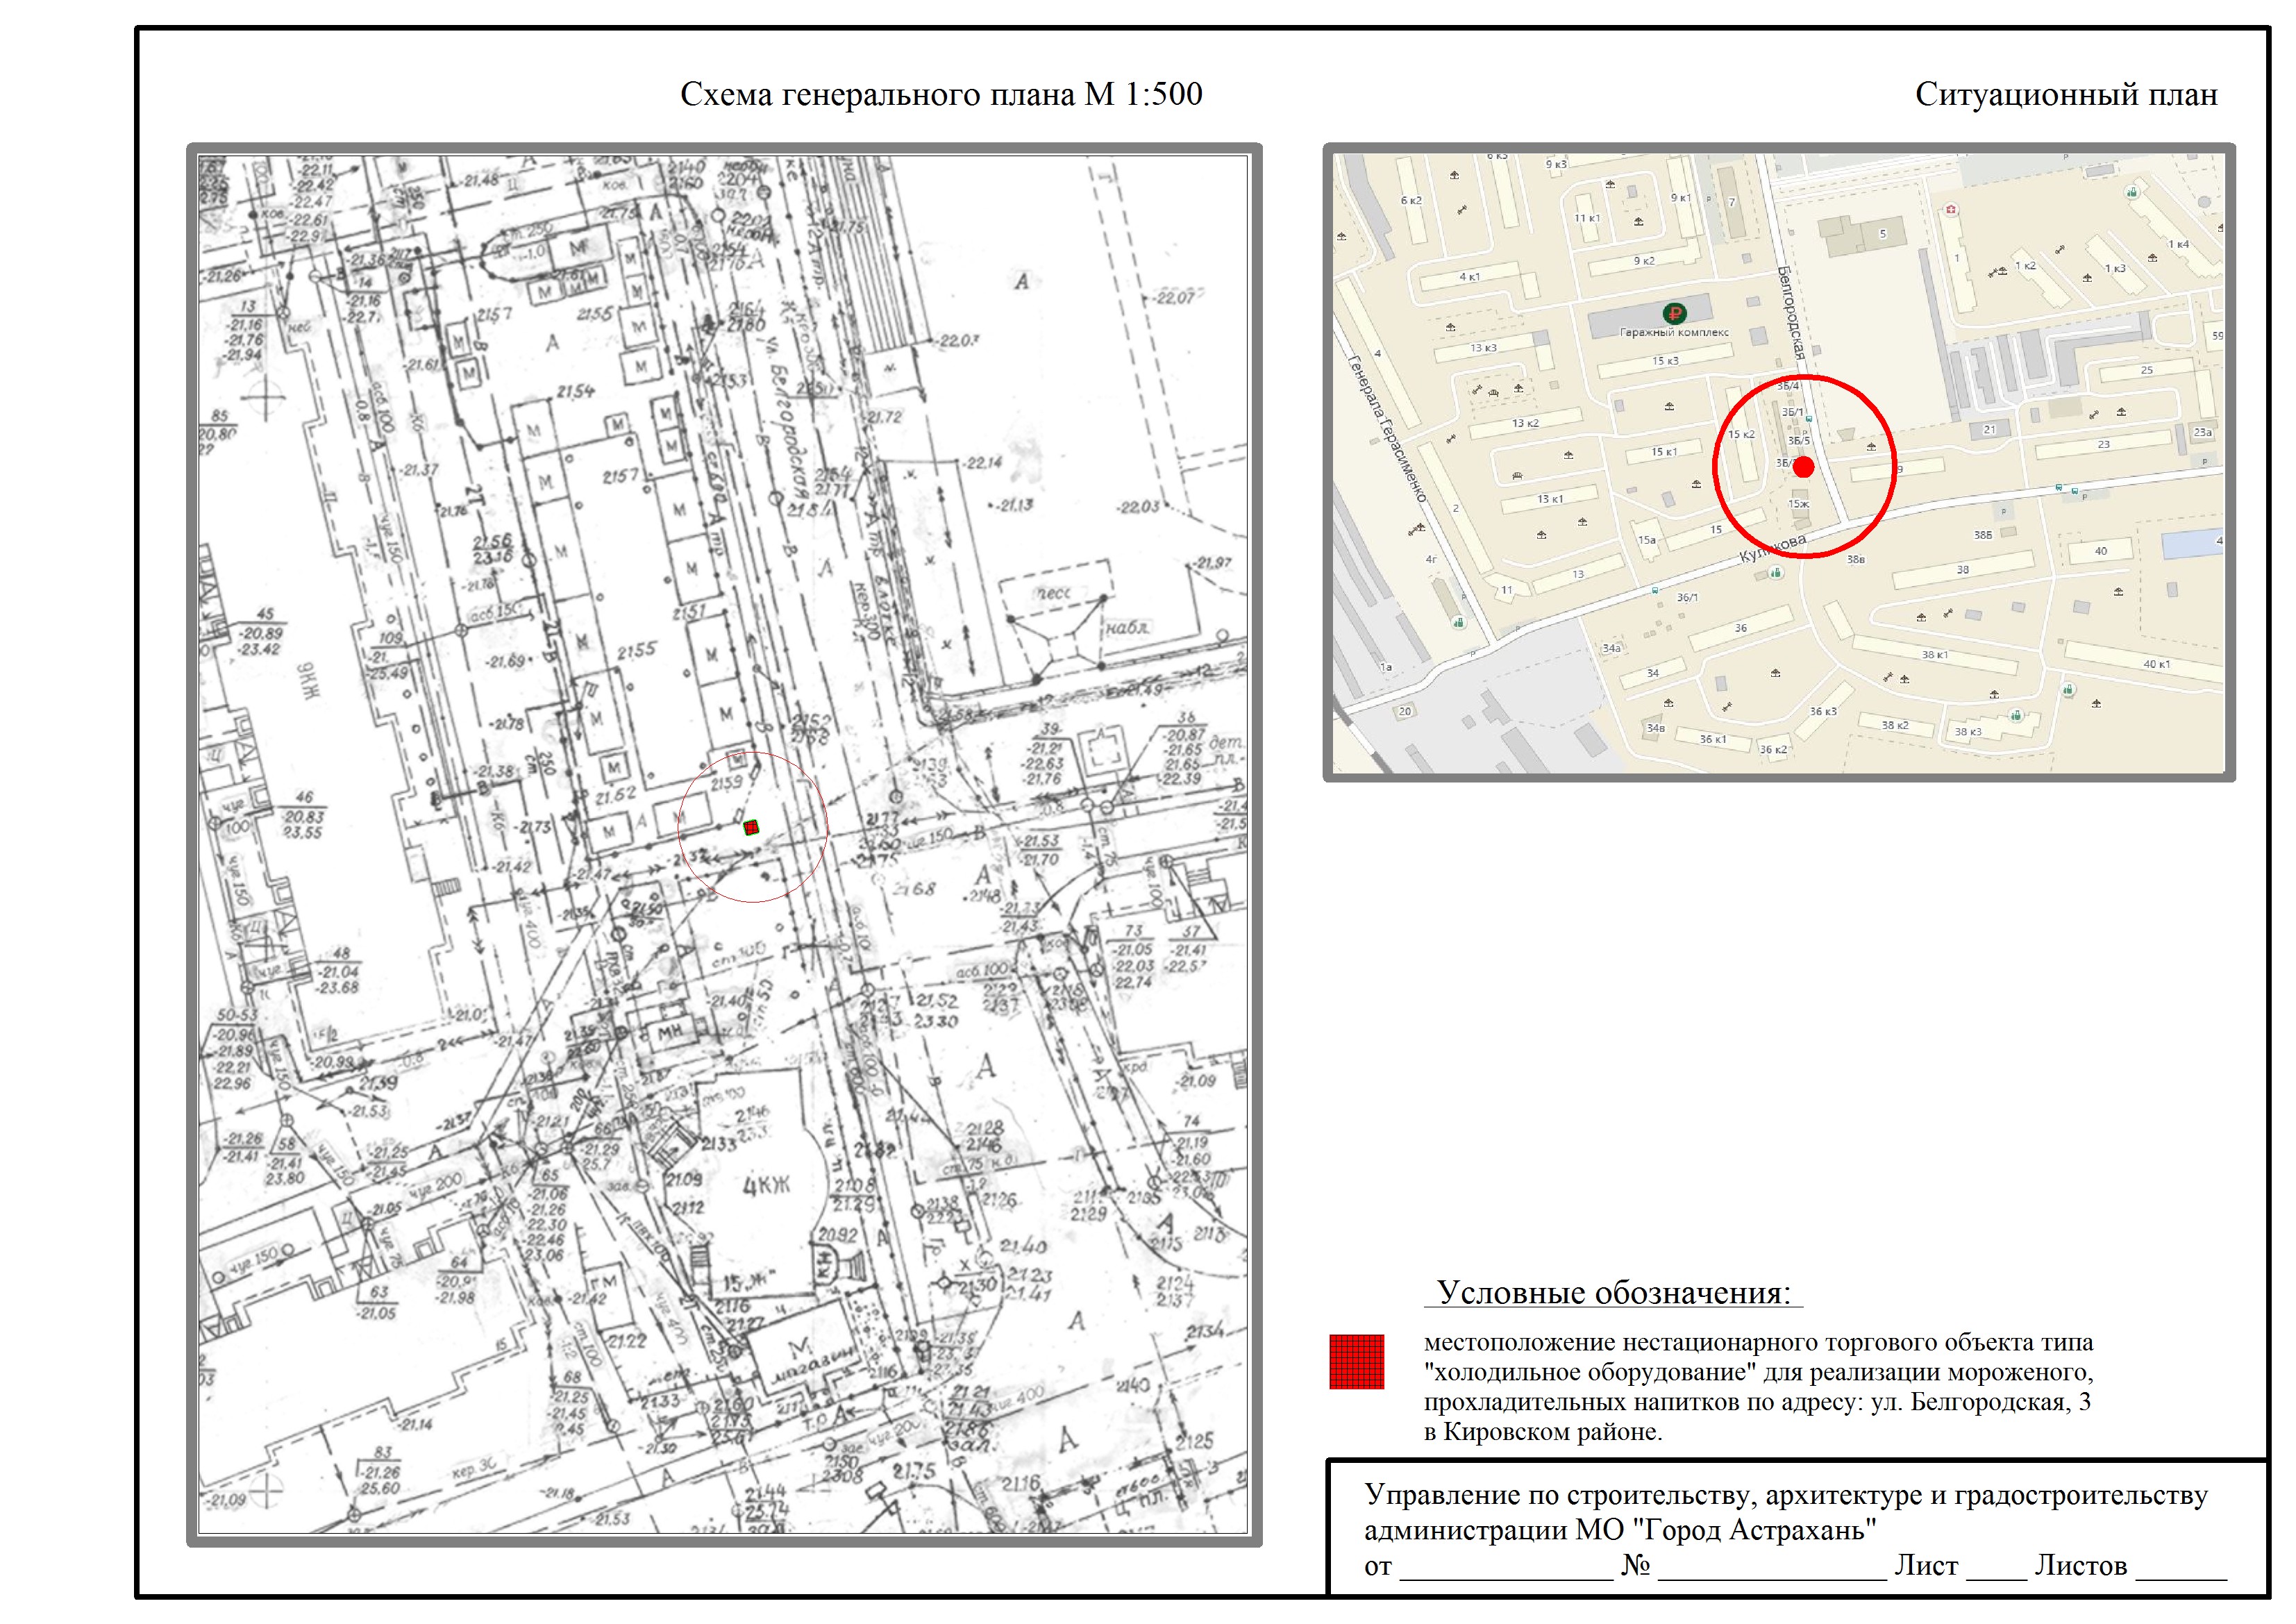
Task: Click the 'Гаражный комплекс' map label
Action: tap(1674, 332)
